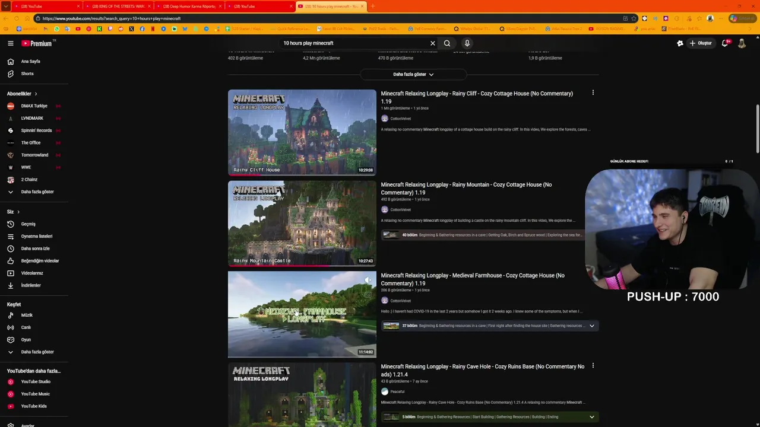Open the Tomorrowland subscription
The height and width of the screenshot is (427, 760).
(34, 155)
